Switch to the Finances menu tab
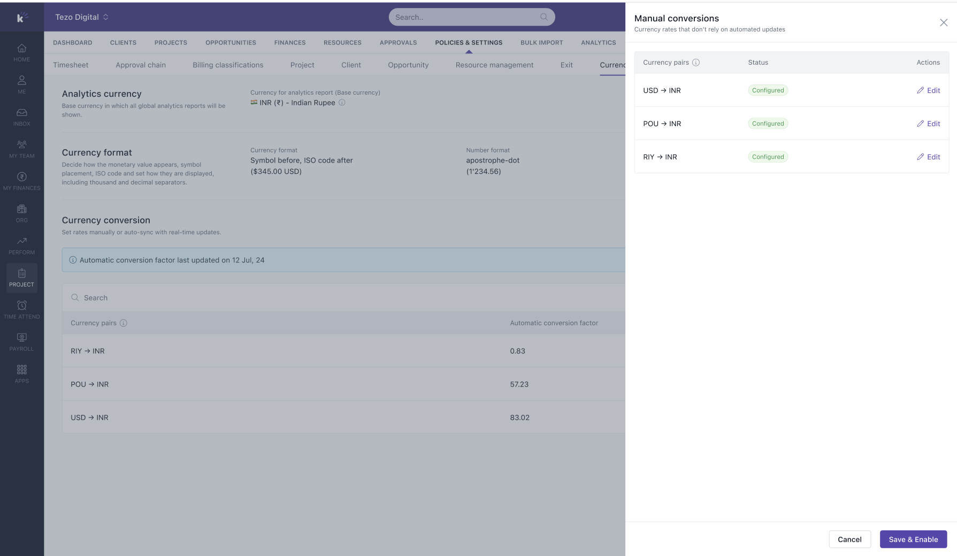Image resolution: width=957 pixels, height=556 pixels. pyautogui.click(x=290, y=43)
